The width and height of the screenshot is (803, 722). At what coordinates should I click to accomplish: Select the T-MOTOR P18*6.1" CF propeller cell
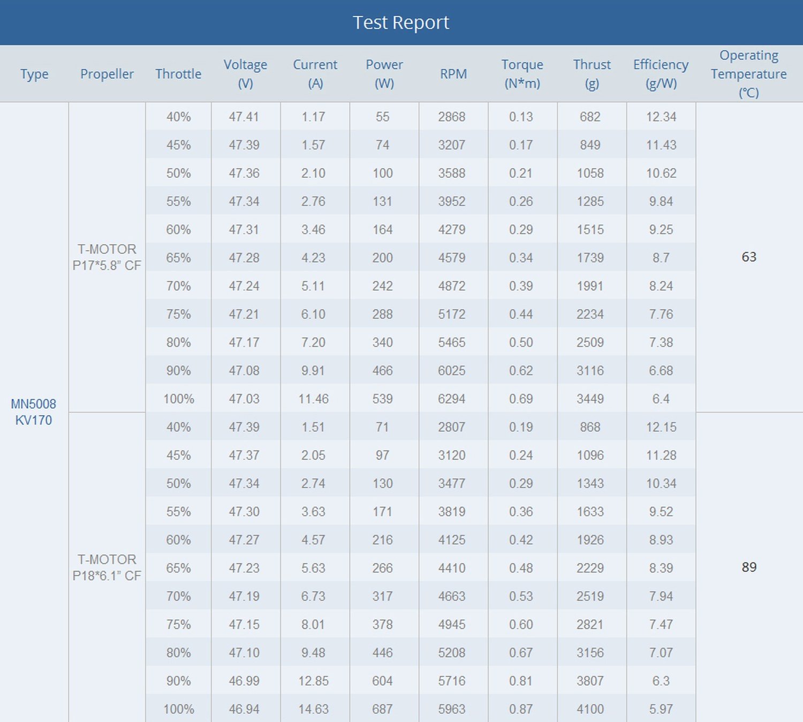point(107,567)
